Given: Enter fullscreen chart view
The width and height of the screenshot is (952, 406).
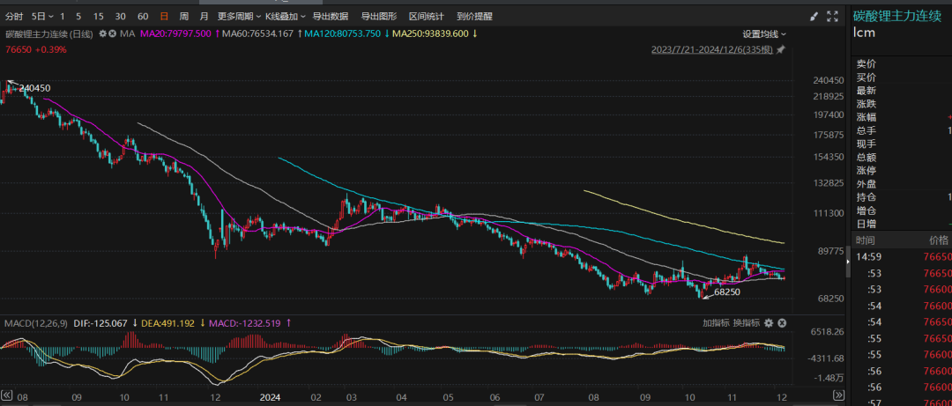Looking at the screenshot, I should point(833,16).
